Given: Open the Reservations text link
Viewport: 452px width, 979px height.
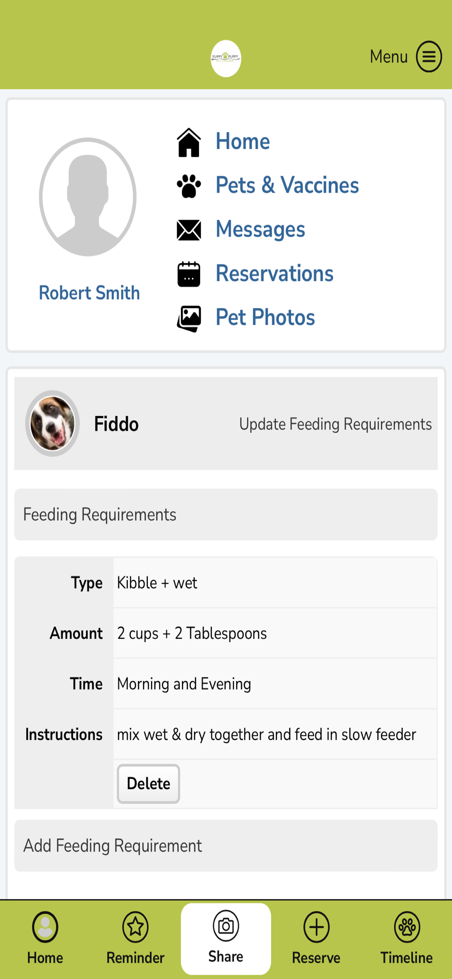Looking at the screenshot, I should (x=274, y=274).
